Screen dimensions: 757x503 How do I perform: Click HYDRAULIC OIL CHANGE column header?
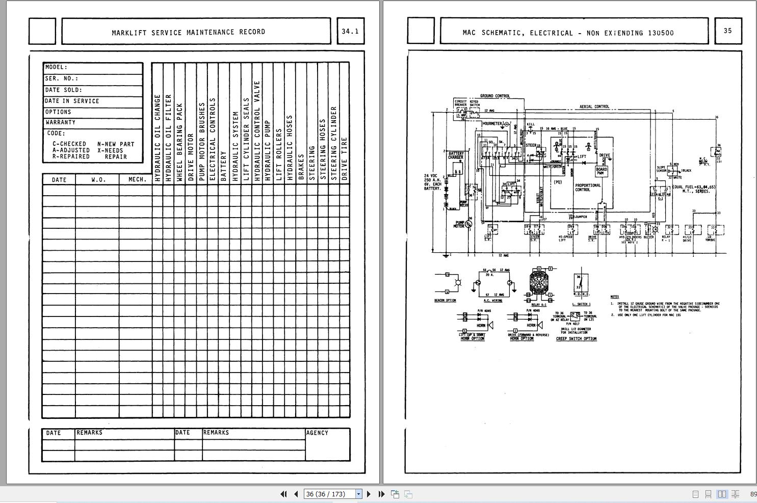pyautogui.click(x=158, y=138)
